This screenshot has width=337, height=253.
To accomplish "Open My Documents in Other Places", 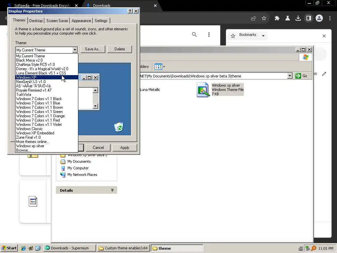I will [79, 161].
